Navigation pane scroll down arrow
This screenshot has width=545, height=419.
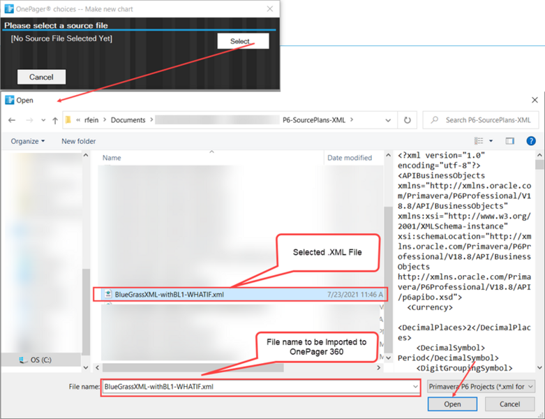tap(86, 367)
